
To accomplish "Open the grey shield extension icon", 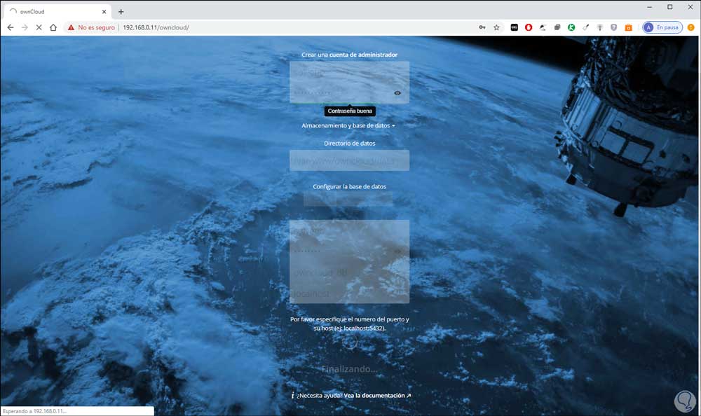I will tap(614, 27).
